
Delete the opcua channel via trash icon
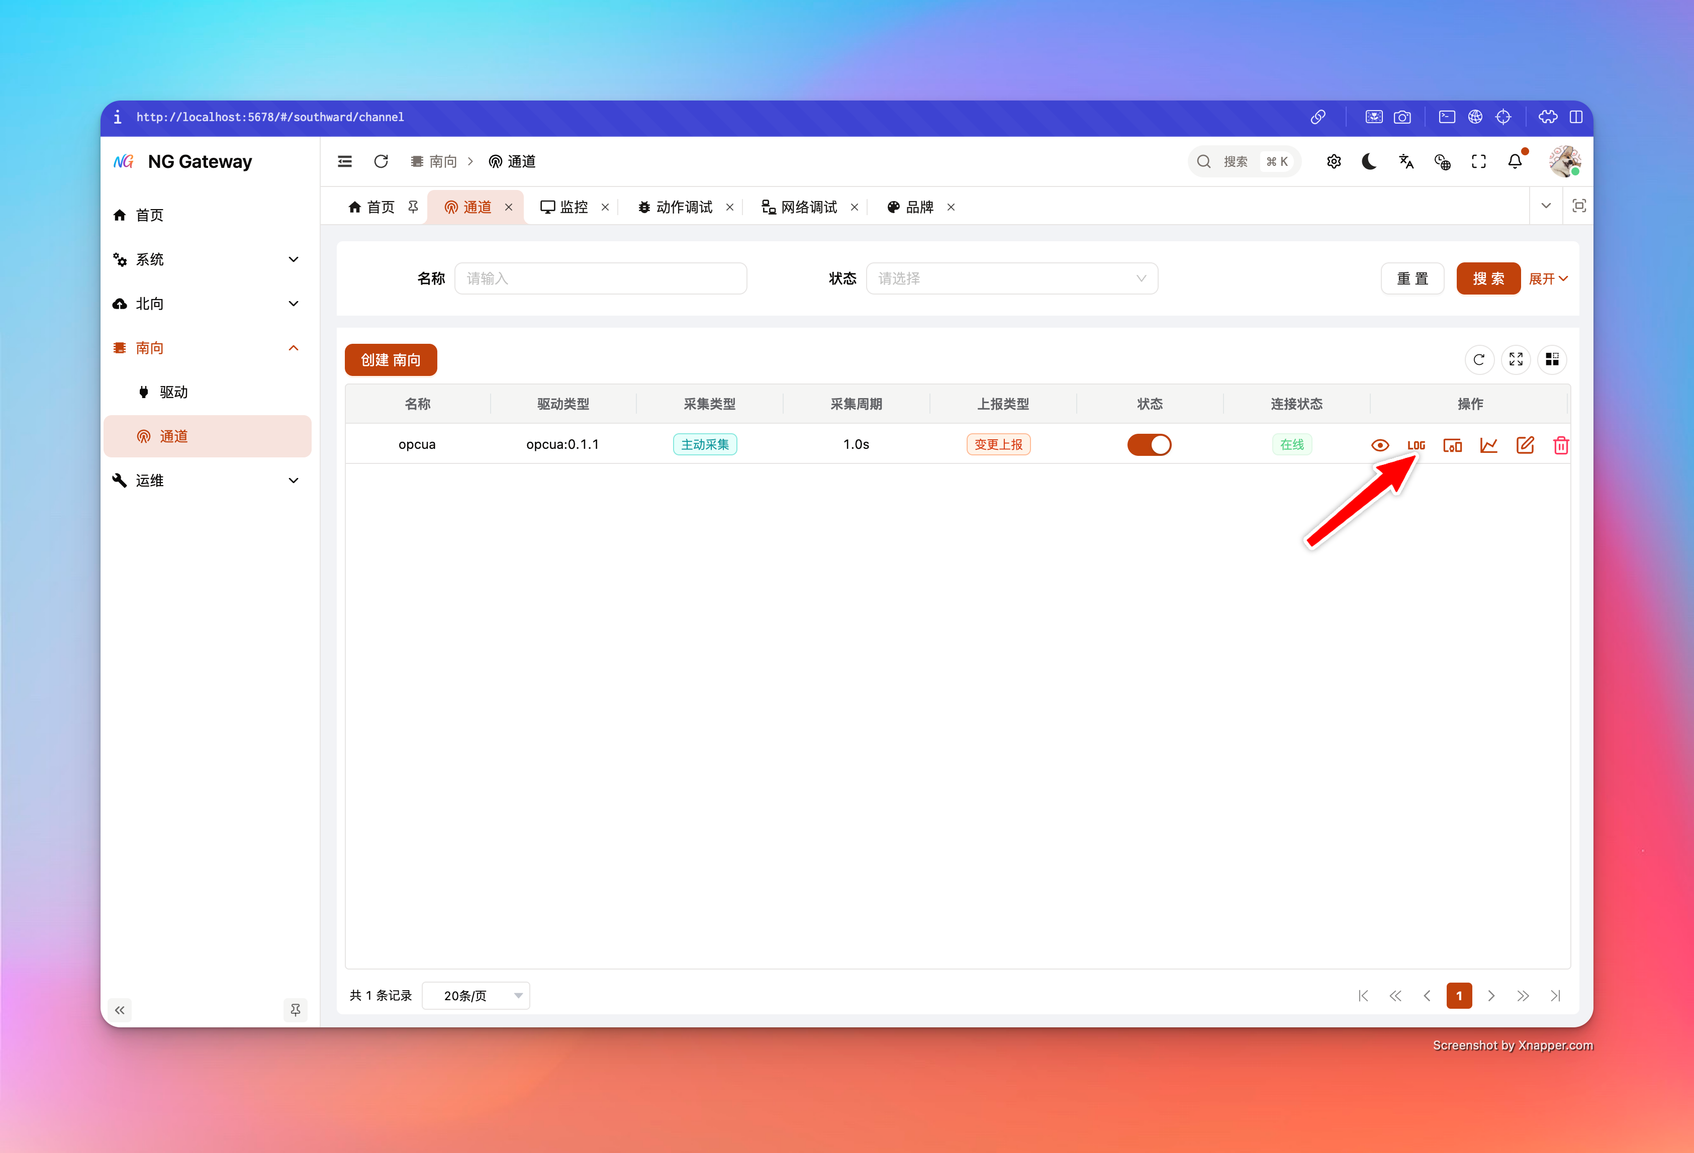[1561, 445]
